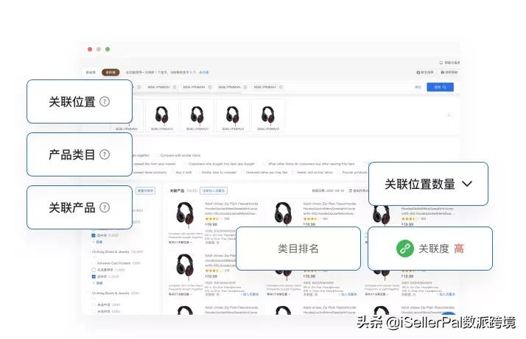Expand the 关联位置数量 dropdown chevron
This screenshot has width=526, height=339.
pos(467,184)
